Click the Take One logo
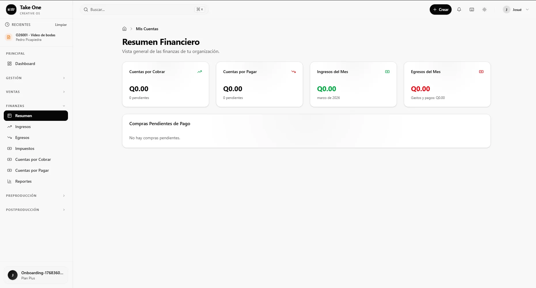536x288 pixels. [x=11, y=9]
